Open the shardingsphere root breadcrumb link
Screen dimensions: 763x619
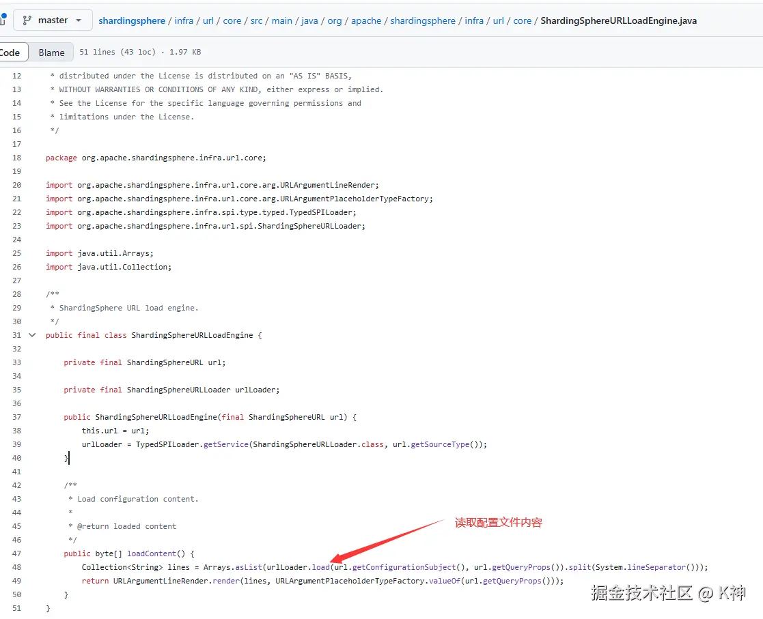132,20
